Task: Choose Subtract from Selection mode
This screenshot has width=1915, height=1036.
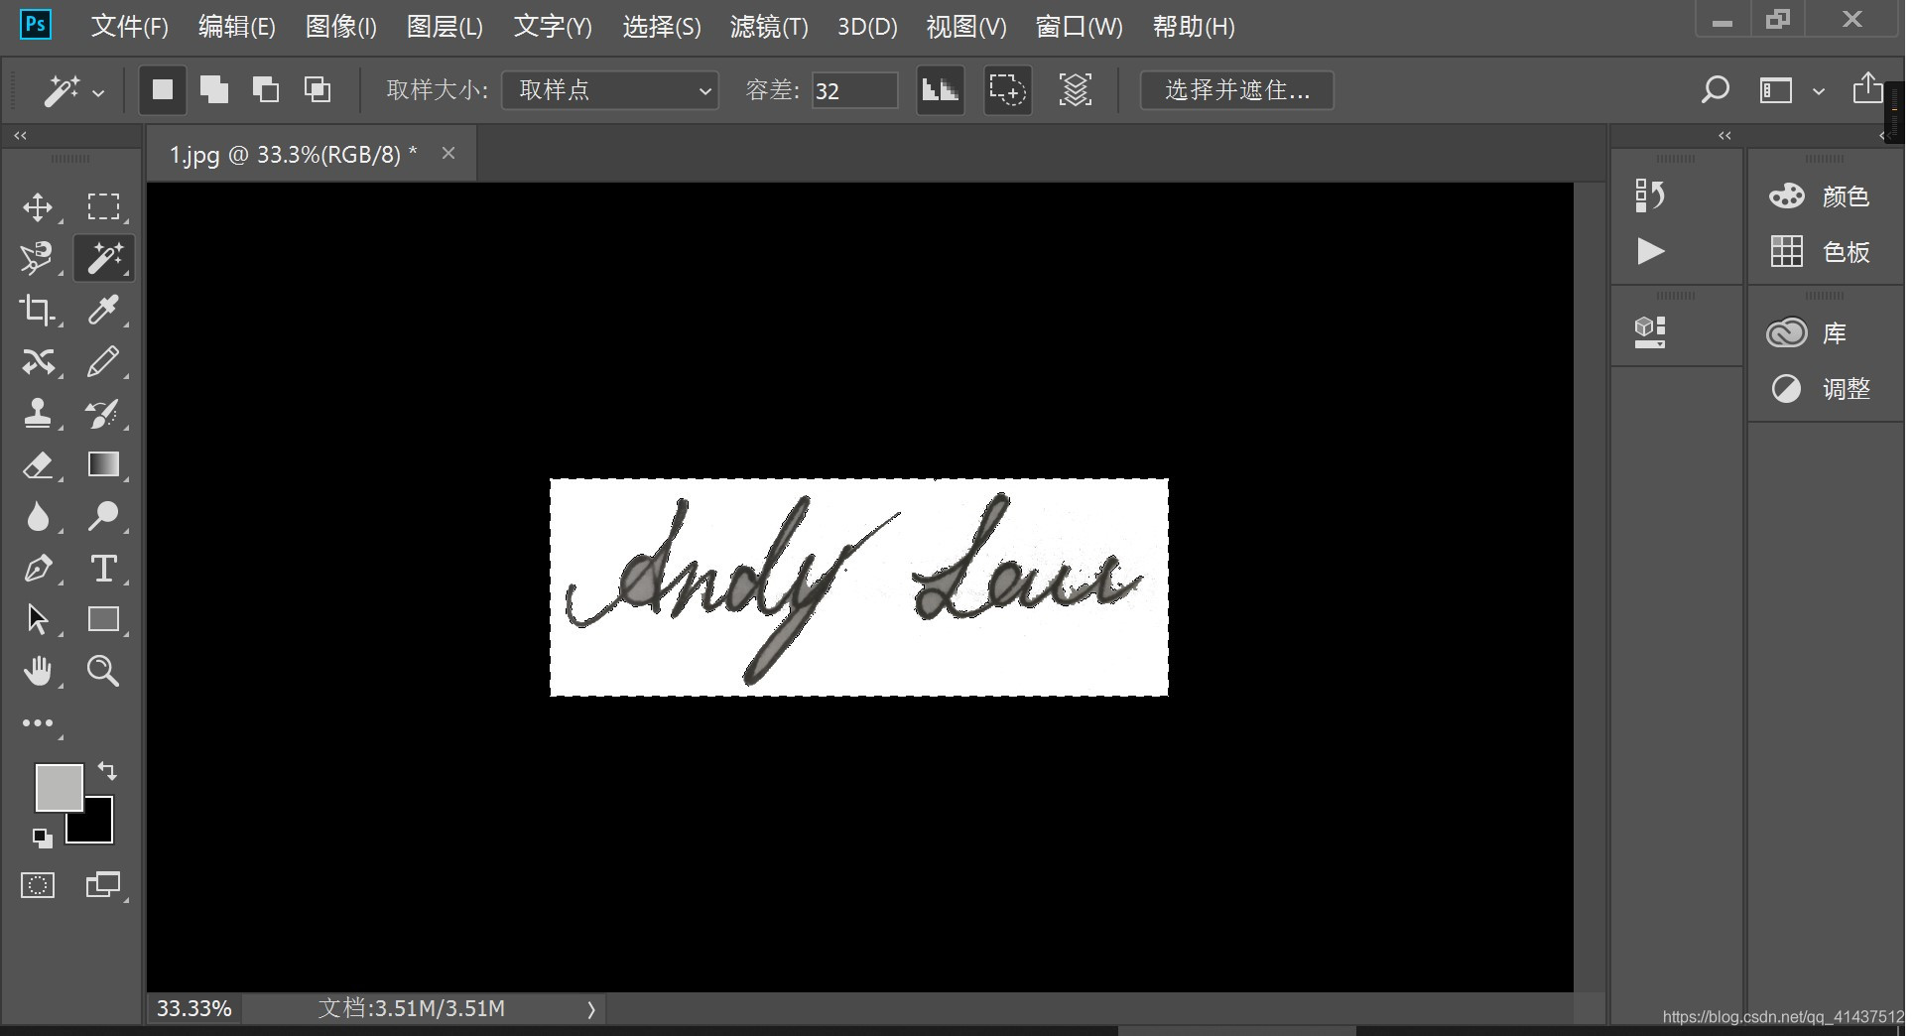Action: coord(266,90)
